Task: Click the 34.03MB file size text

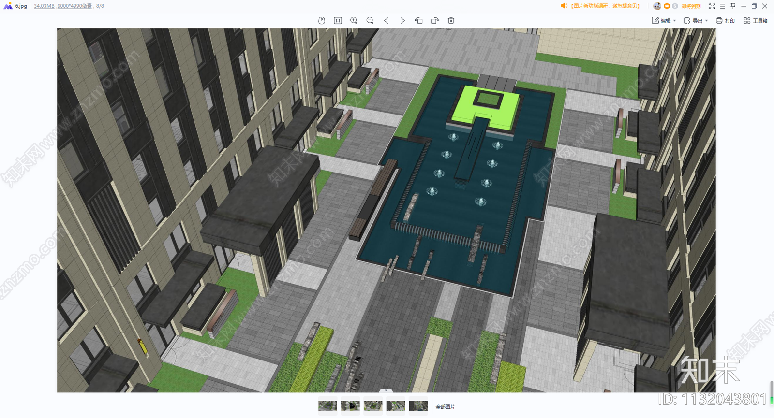Action: [44, 6]
